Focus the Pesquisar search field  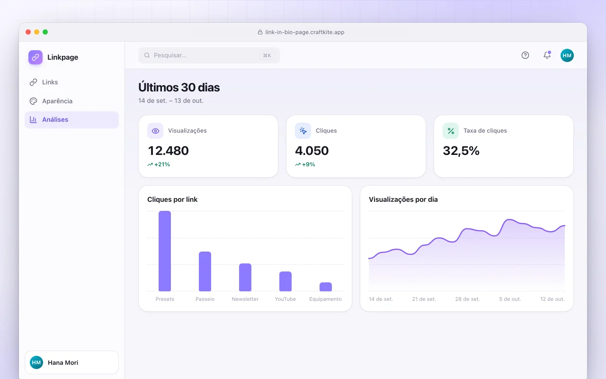[x=209, y=55]
